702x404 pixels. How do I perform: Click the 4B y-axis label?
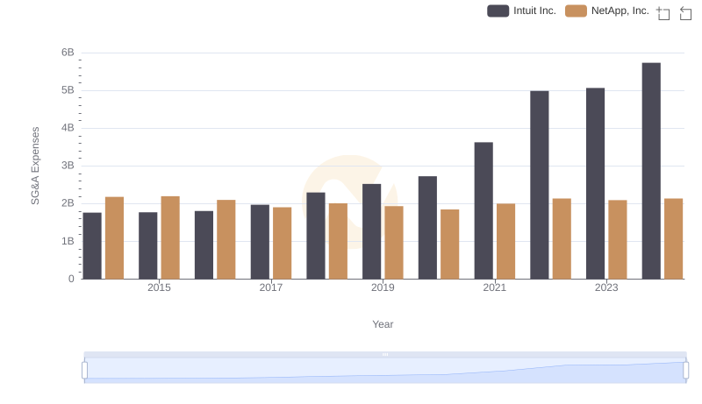(x=68, y=128)
